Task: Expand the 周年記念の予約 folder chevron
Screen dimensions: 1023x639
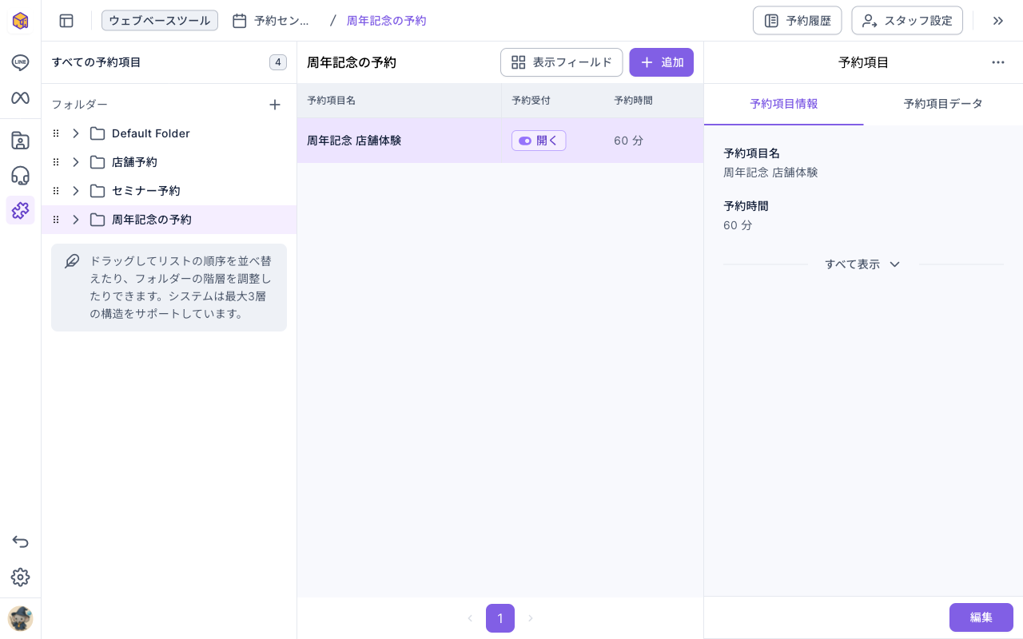Action: point(76,220)
